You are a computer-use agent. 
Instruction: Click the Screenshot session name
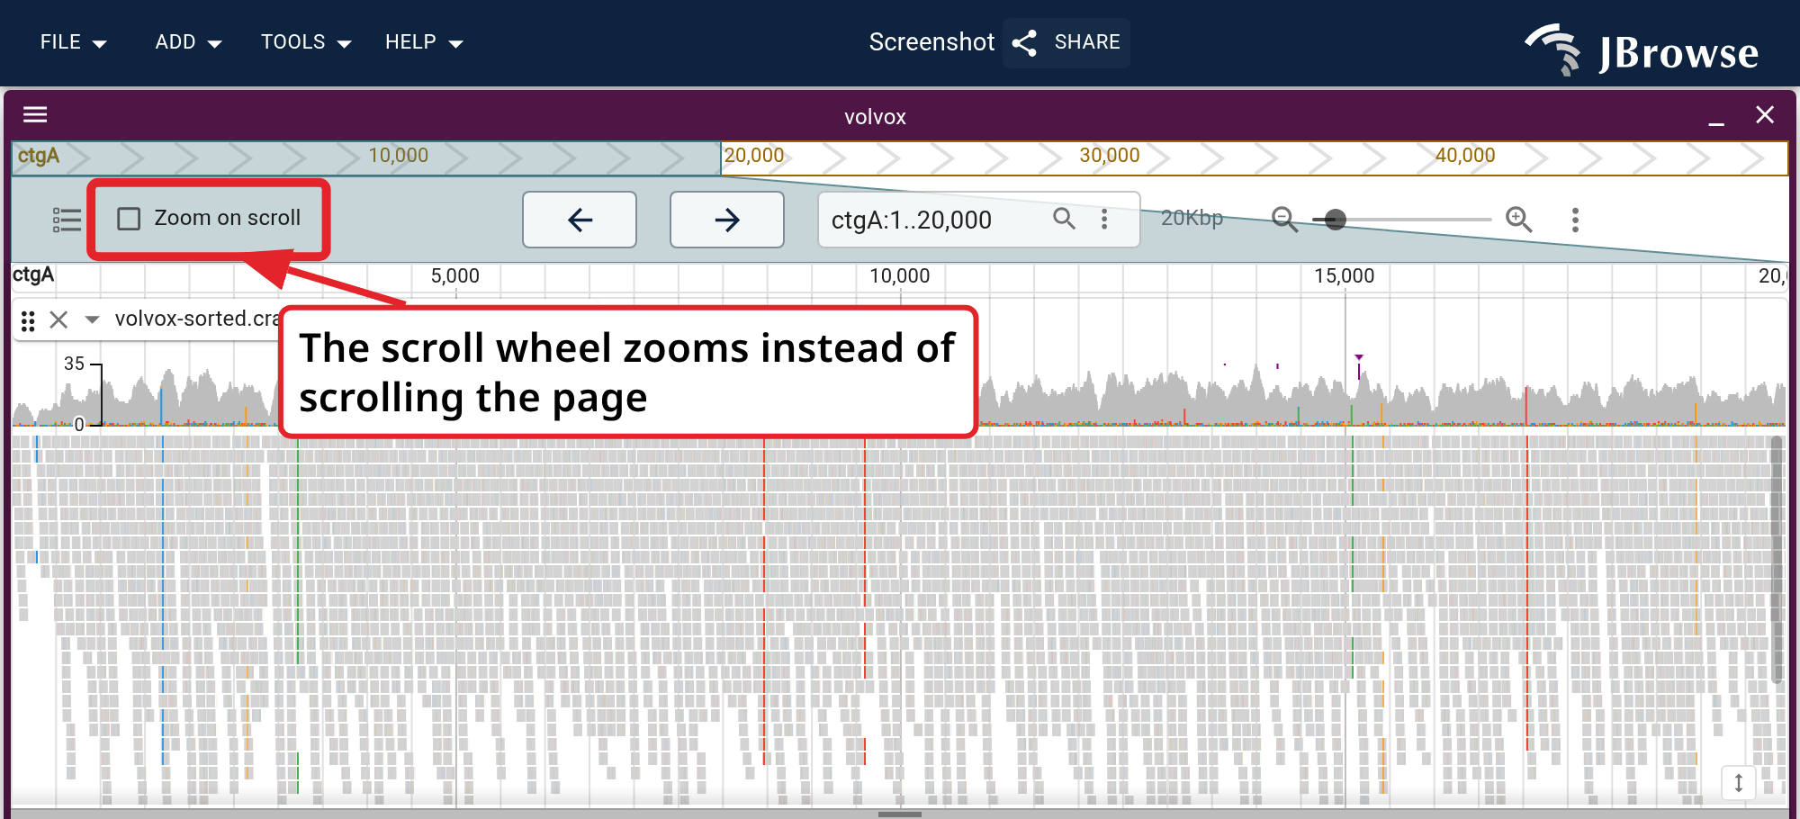pyautogui.click(x=931, y=42)
